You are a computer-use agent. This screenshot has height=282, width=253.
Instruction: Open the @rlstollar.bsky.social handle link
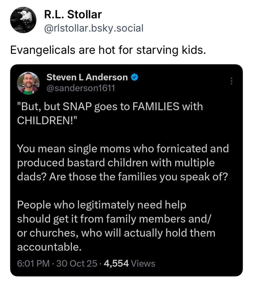coord(94,28)
